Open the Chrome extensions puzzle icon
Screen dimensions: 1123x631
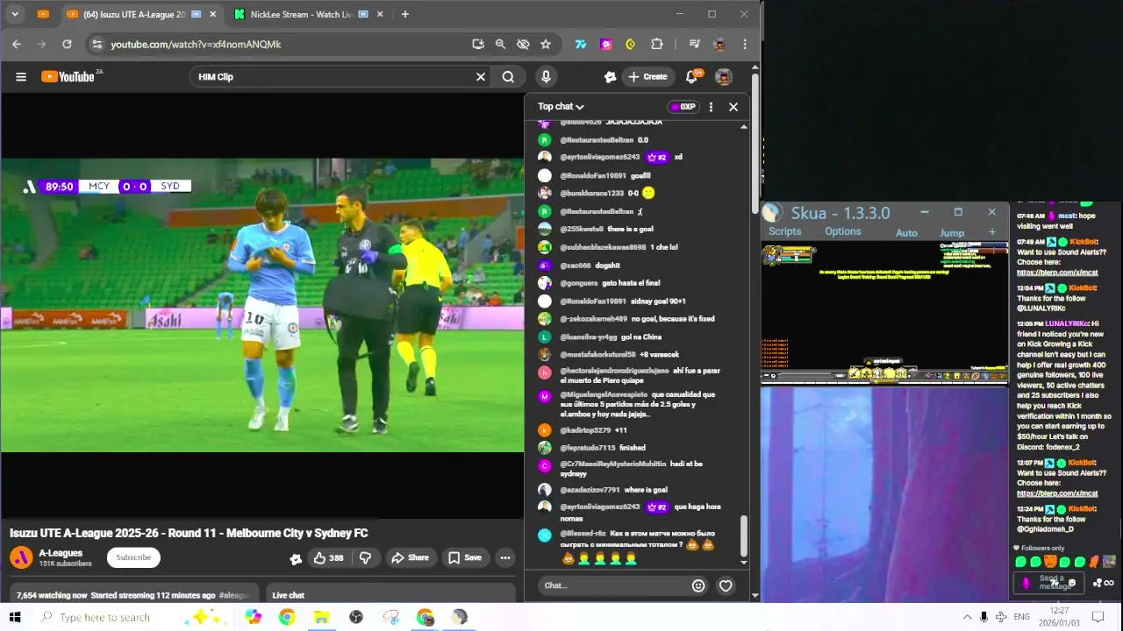coord(656,44)
